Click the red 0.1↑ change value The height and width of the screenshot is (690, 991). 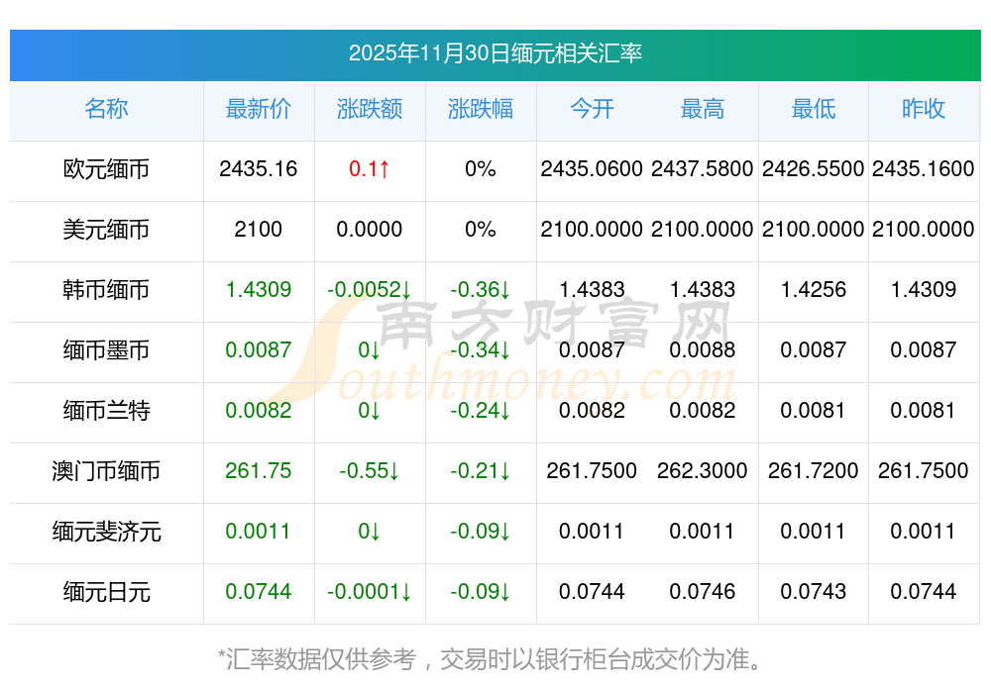click(x=369, y=169)
